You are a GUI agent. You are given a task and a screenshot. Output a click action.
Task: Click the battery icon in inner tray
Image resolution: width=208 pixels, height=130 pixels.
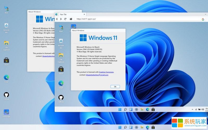point(199,109)
